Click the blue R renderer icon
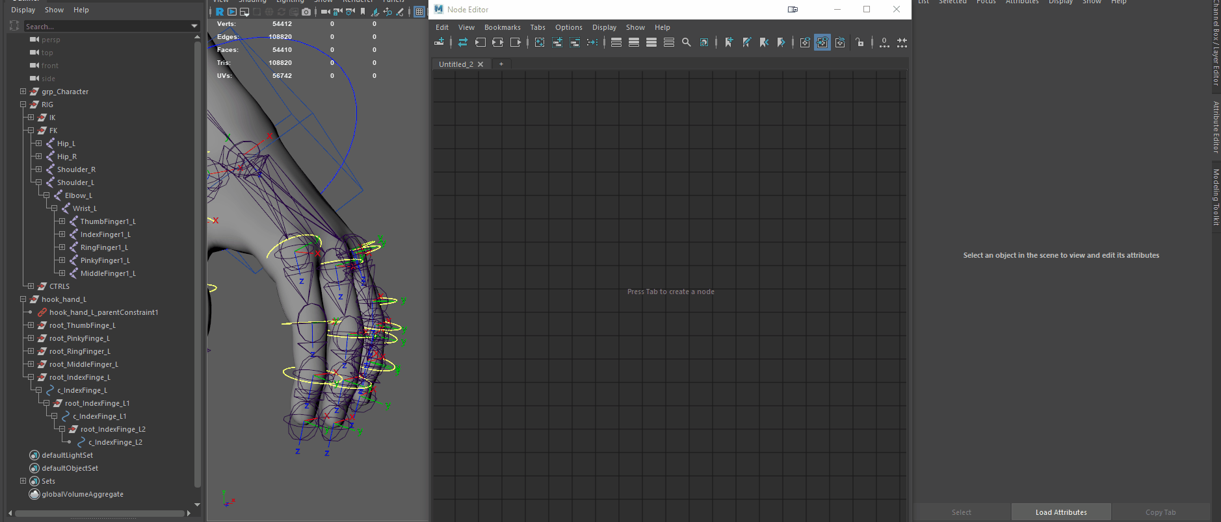1221x522 pixels. coord(220,12)
